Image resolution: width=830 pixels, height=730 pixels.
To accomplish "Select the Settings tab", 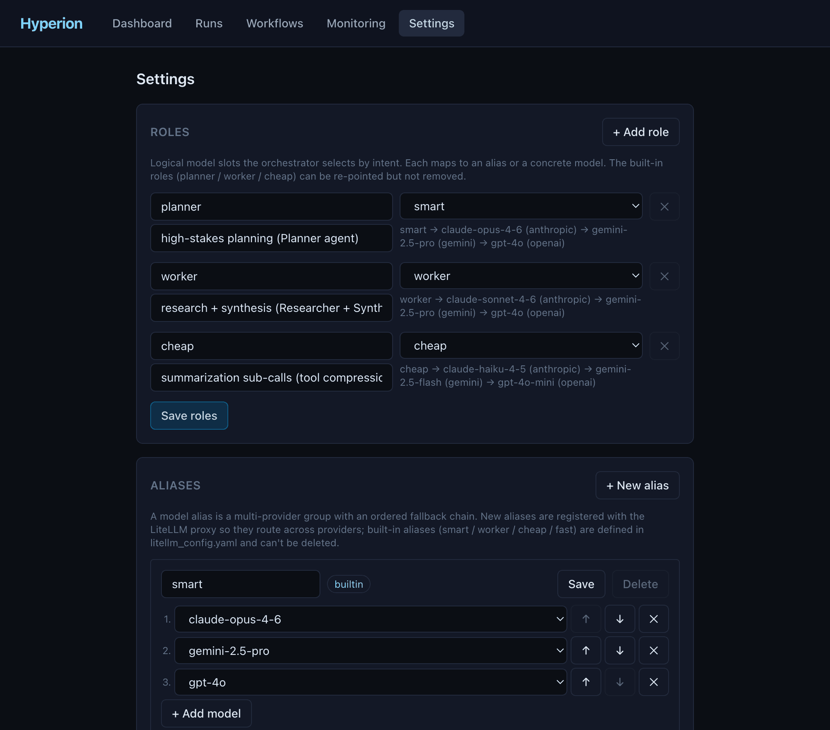I will [432, 23].
